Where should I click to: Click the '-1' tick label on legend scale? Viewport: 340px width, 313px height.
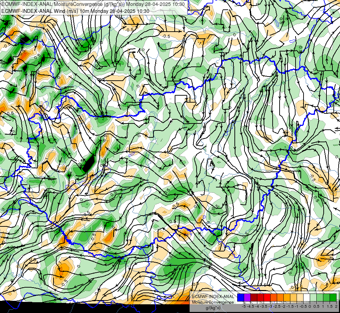(x=297, y=306)
